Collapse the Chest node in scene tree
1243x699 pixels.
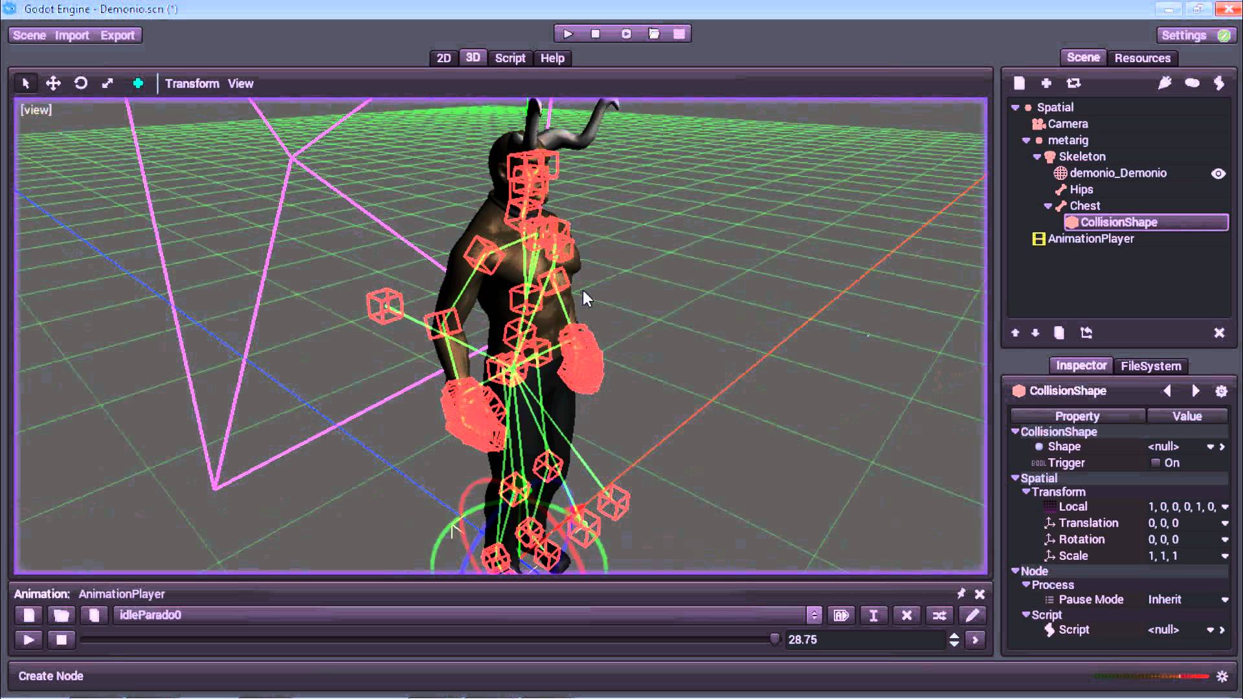(x=1048, y=206)
